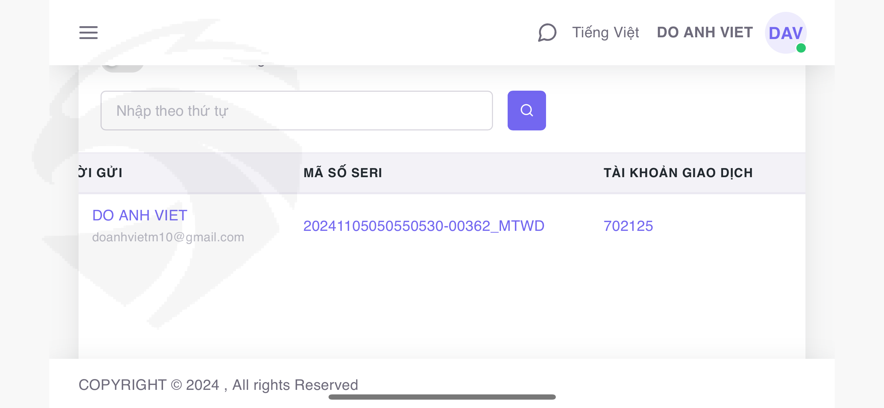The image size is (884, 408).
Task: Click the COPYRIGHT © 2024 footer text
Action: click(218, 385)
